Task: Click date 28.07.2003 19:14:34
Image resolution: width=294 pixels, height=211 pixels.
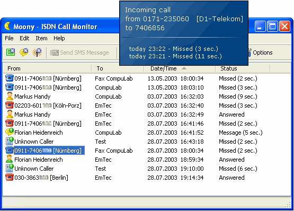Action: click(175, 178)
